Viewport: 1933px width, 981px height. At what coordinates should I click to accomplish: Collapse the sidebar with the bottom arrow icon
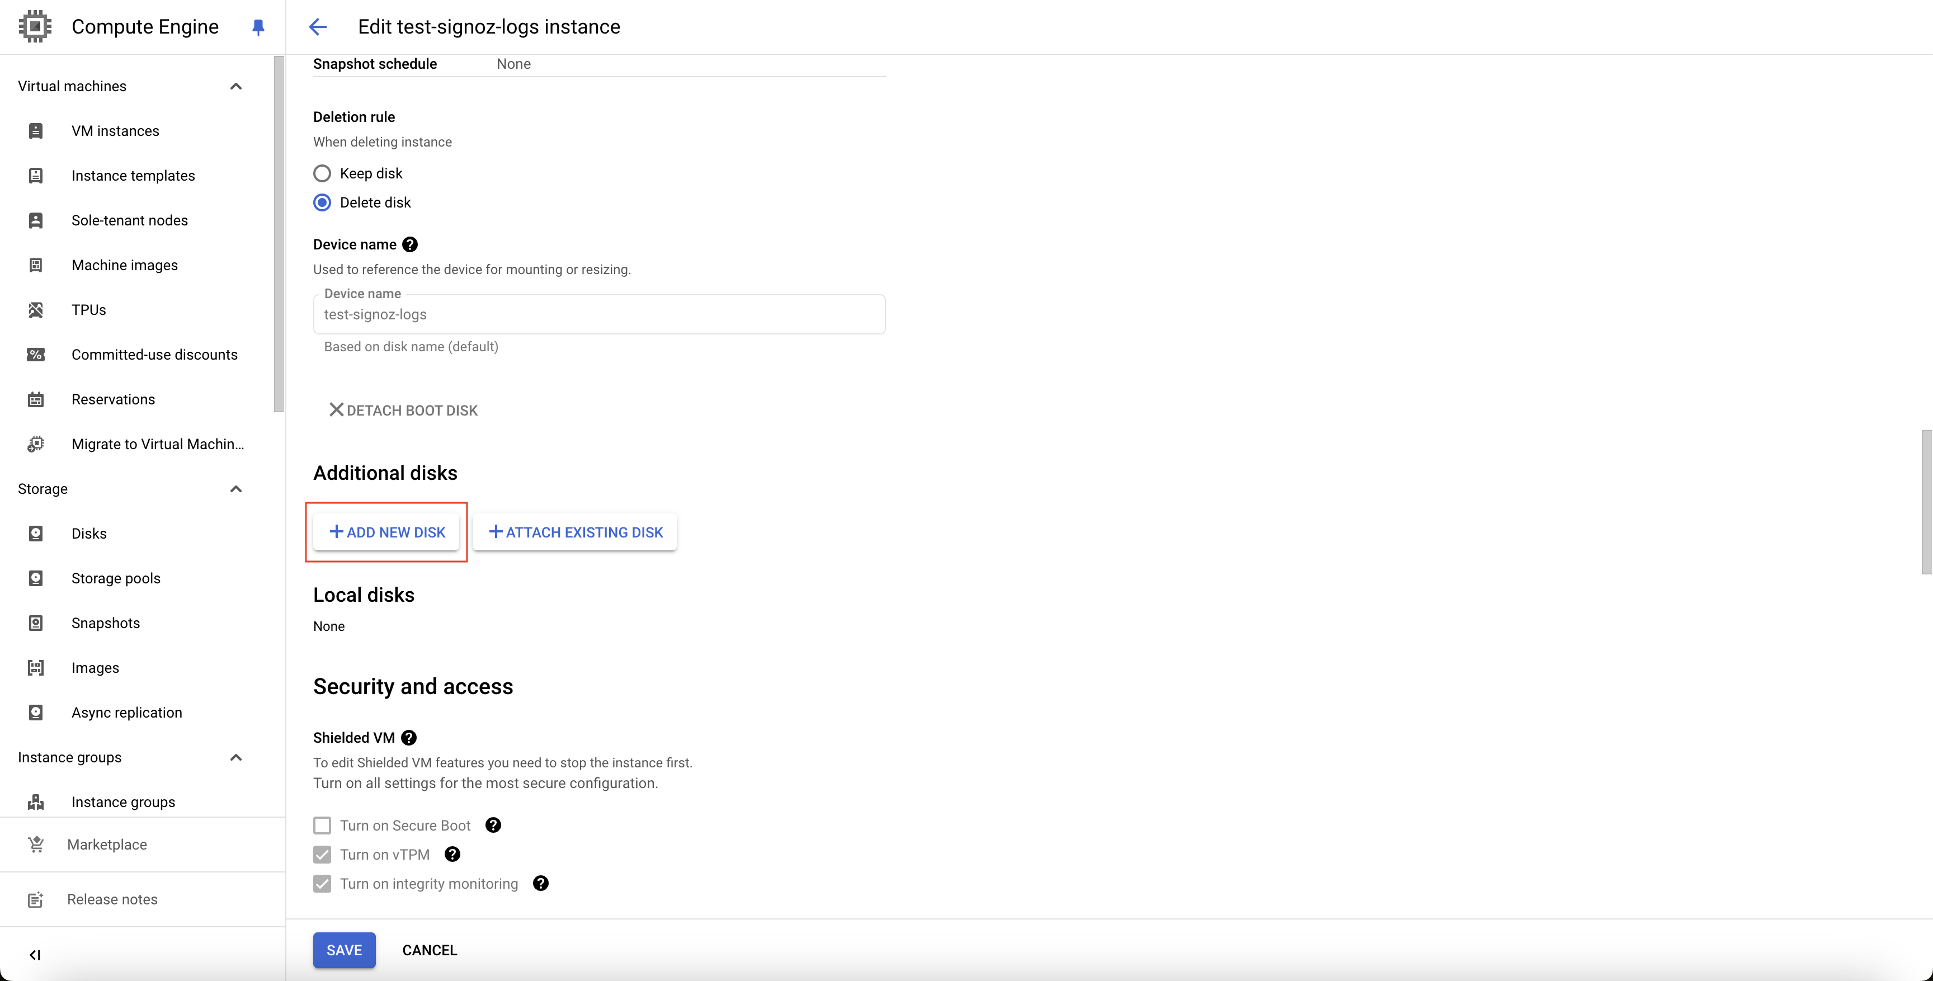(x=35, y=955)
